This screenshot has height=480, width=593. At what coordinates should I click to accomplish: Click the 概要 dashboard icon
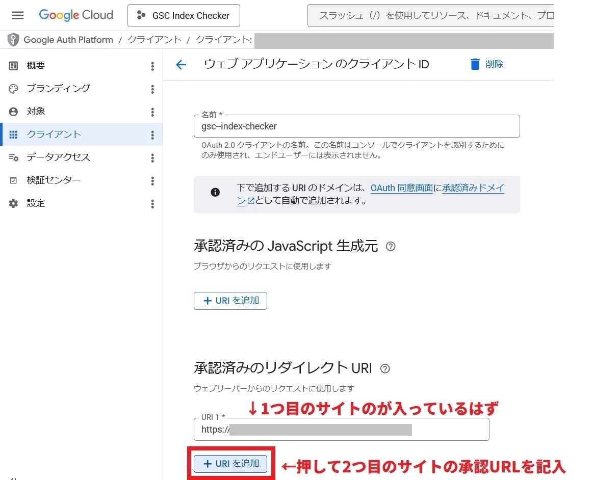click(x=13, y=66)
